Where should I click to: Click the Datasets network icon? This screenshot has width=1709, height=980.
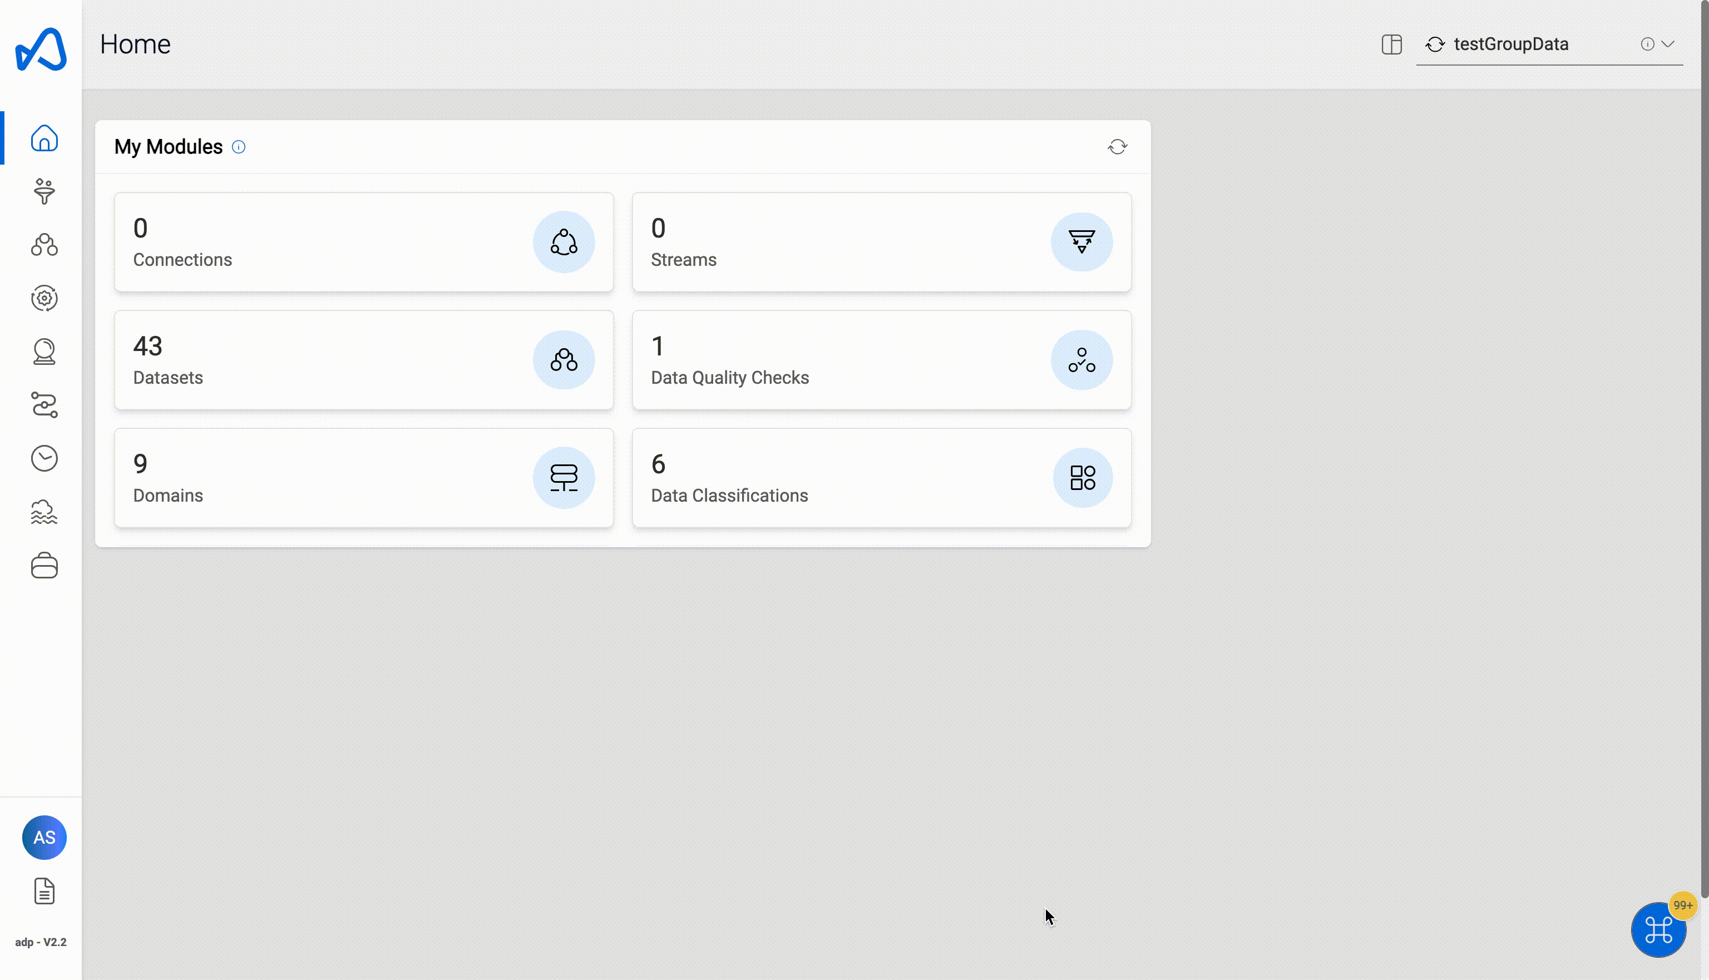point(565,359)
